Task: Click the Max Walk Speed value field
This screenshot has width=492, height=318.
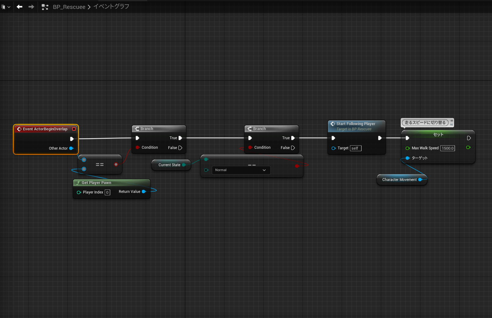Action: tap(447, 148)
